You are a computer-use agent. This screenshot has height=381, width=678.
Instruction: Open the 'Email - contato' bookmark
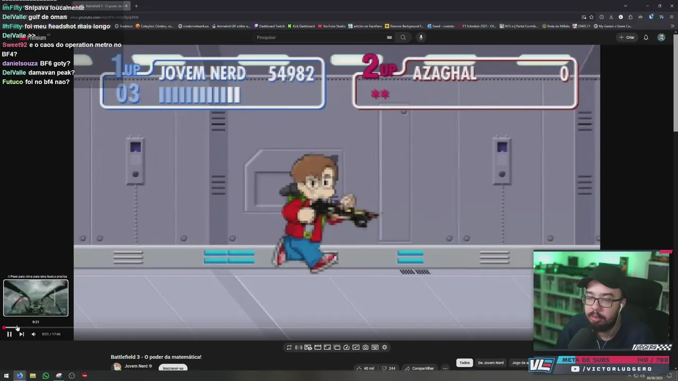441,26
